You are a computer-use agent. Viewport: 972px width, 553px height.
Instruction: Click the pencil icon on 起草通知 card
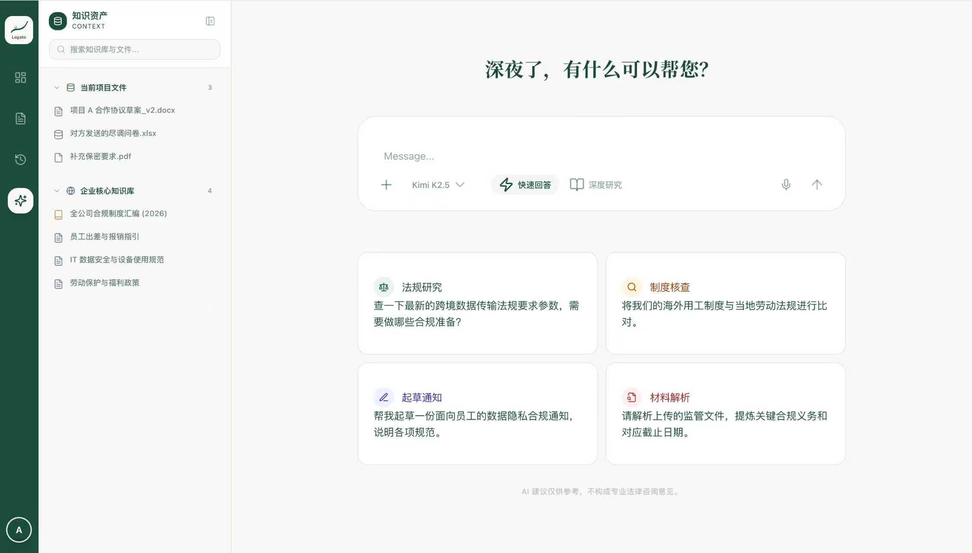(384, 397)
